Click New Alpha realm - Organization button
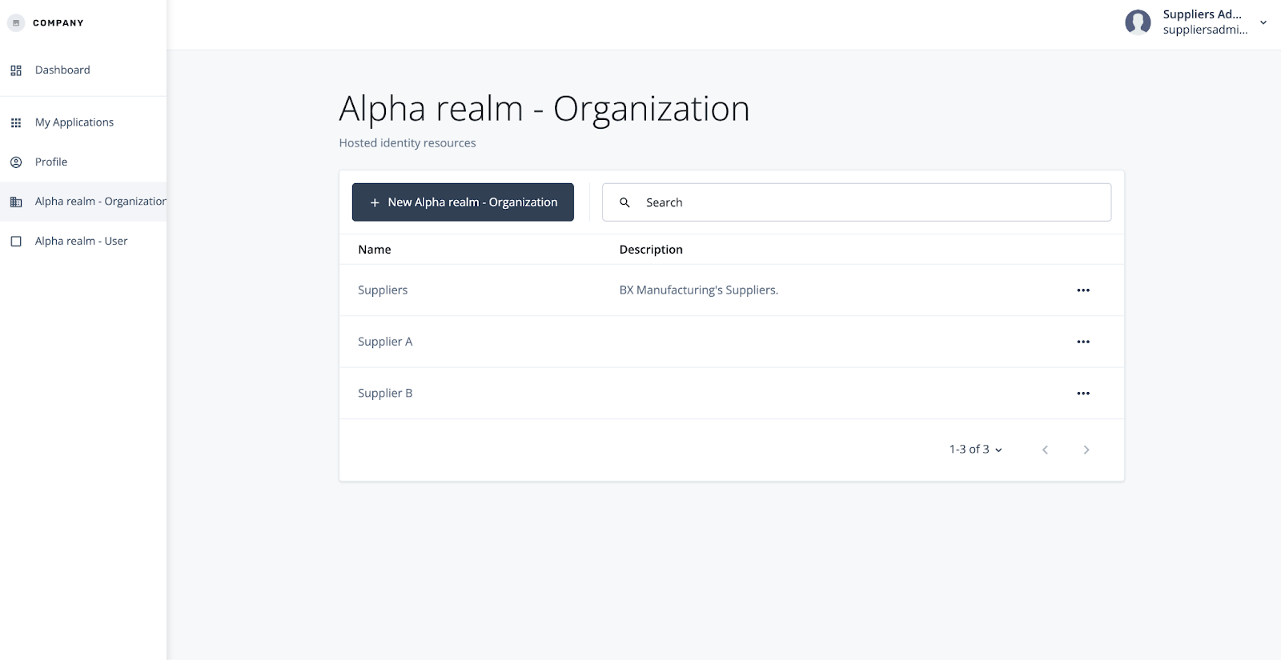Image resolution: width=1281 pixels, height=660 pixels. (463, 202)
